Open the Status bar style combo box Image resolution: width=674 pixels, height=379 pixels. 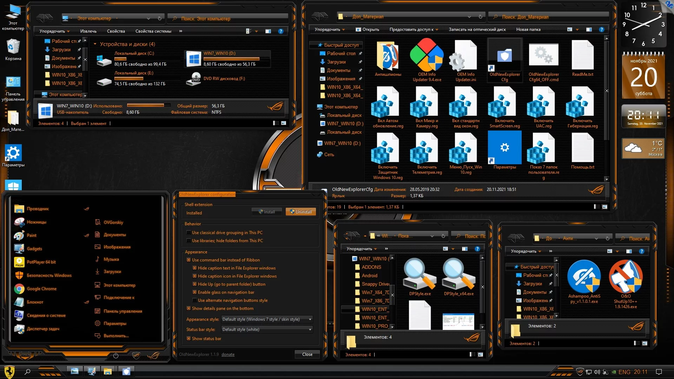[267, 330]
